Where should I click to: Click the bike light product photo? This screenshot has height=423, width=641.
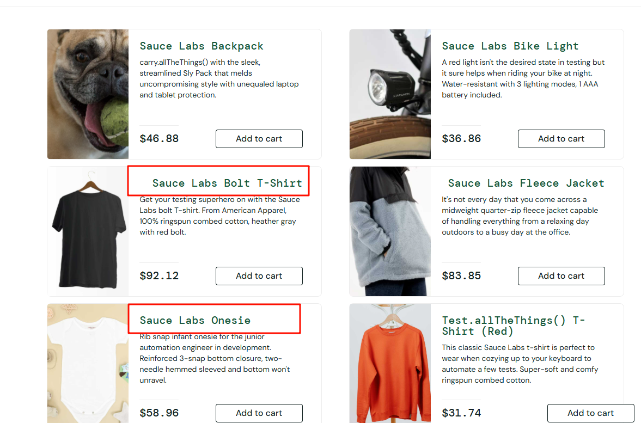point(390,94)
